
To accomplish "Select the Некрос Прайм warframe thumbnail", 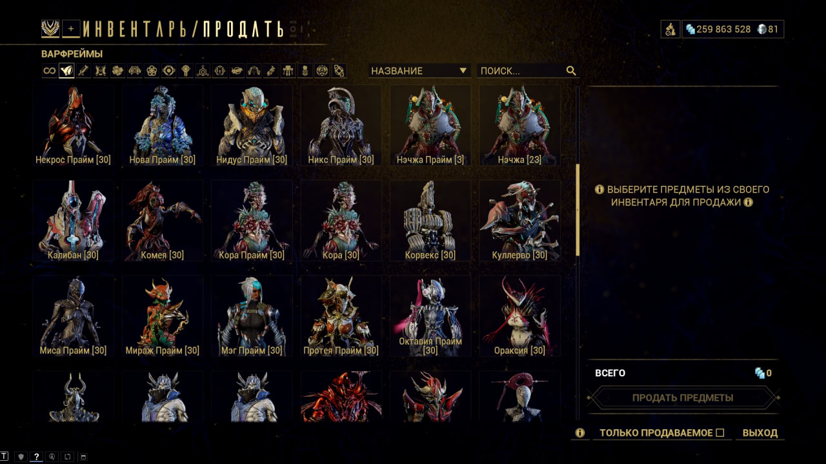I will click(74, 125).
